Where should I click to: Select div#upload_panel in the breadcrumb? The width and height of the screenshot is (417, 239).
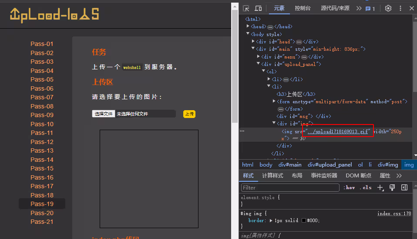pos(330,165)
